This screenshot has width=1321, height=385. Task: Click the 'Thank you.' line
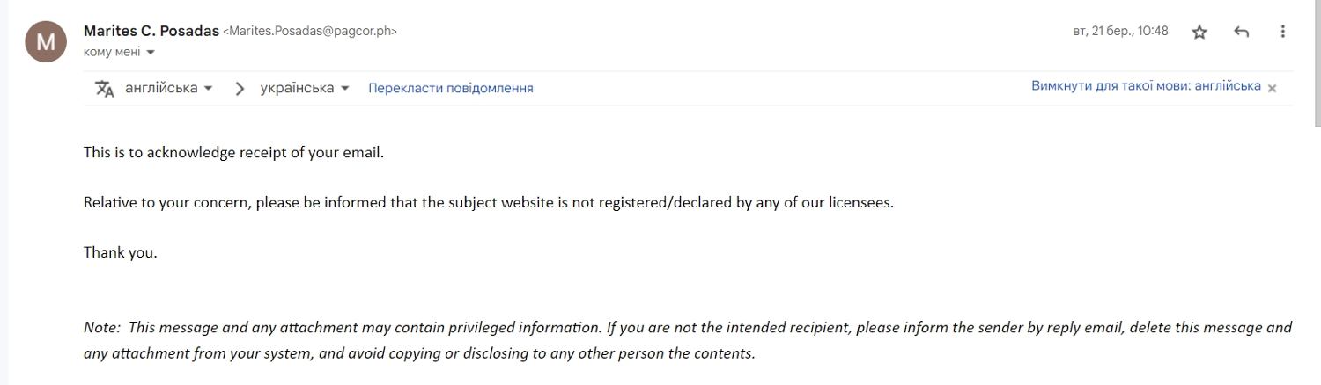coord(120,252)
